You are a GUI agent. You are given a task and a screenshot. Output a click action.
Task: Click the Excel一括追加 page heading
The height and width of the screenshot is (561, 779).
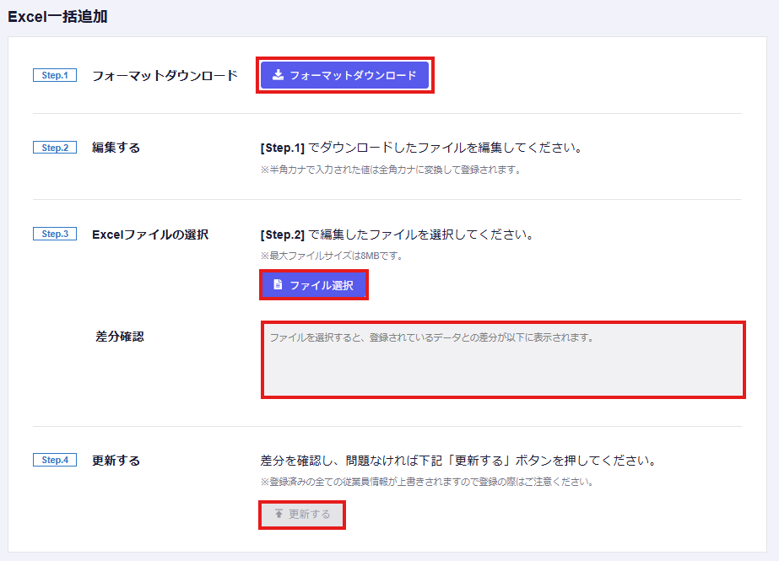pos(57,16)
